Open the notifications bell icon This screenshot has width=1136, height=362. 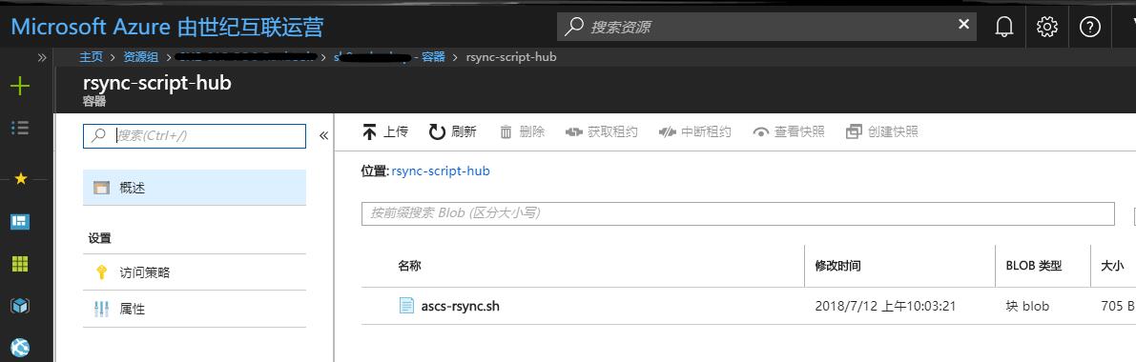(x=1003, y=27)
